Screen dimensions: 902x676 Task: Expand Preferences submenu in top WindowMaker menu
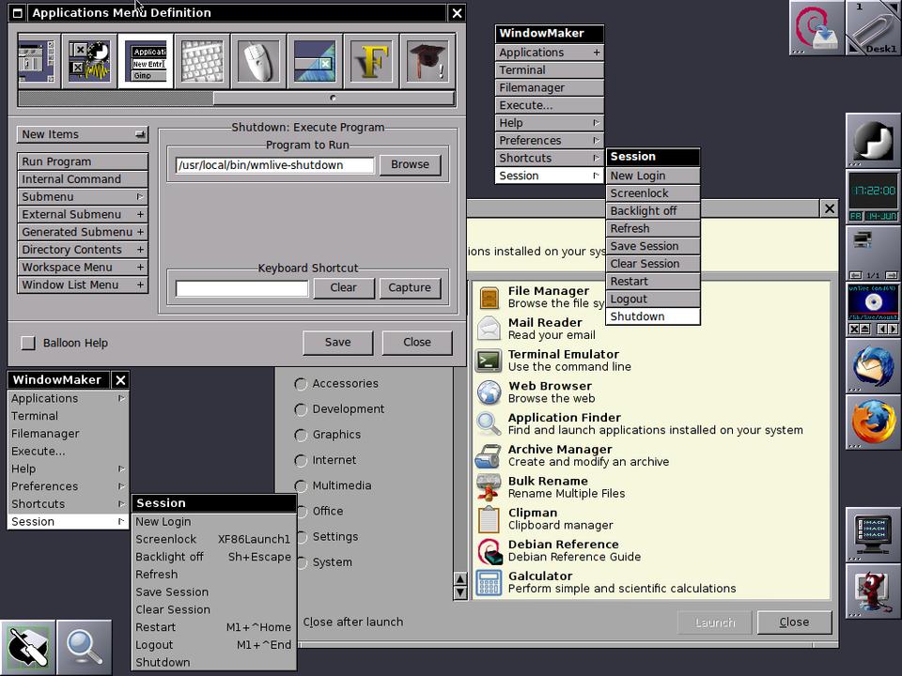tap(550, 141)
